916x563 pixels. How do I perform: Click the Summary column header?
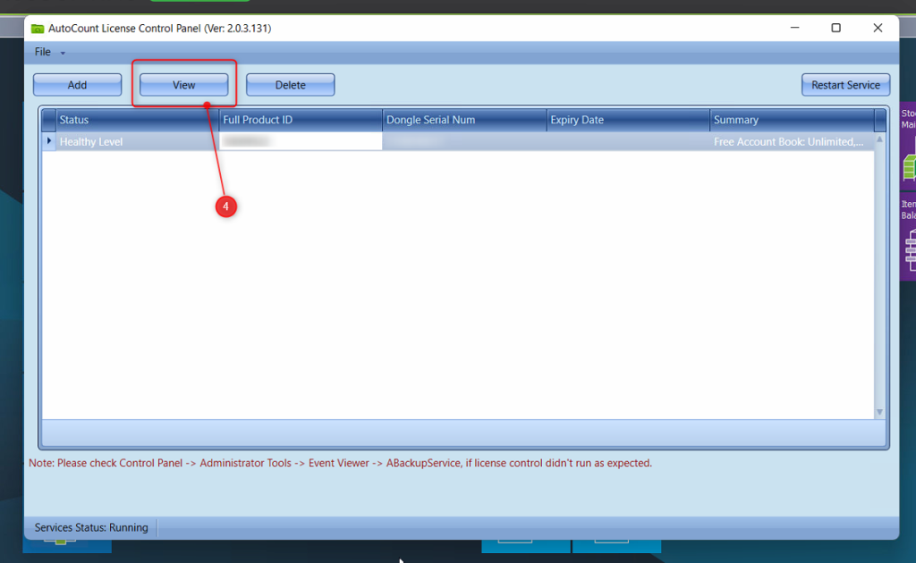(791, 120)
